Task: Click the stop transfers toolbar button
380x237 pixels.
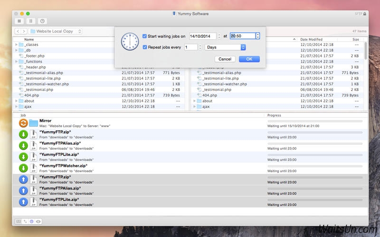Action: click(19, 21)
